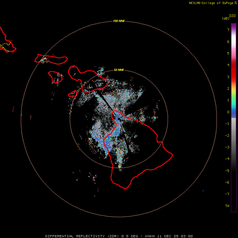Click the 5 tick label on the scale
The height and width of the screenshot is (238, 238).
228,53
